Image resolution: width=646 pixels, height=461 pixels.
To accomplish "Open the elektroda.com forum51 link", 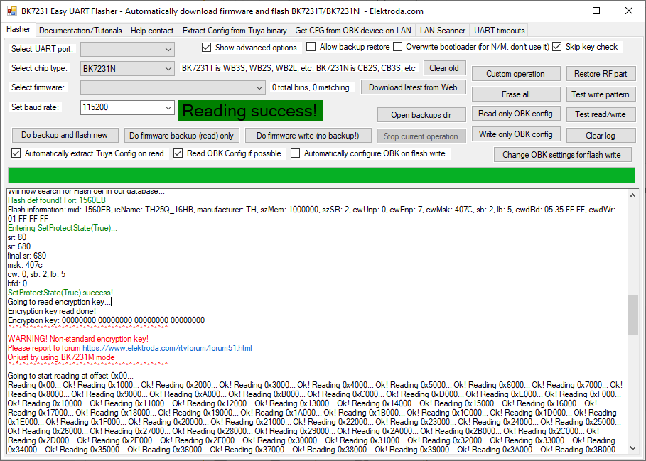I will [x=167, y=348].
